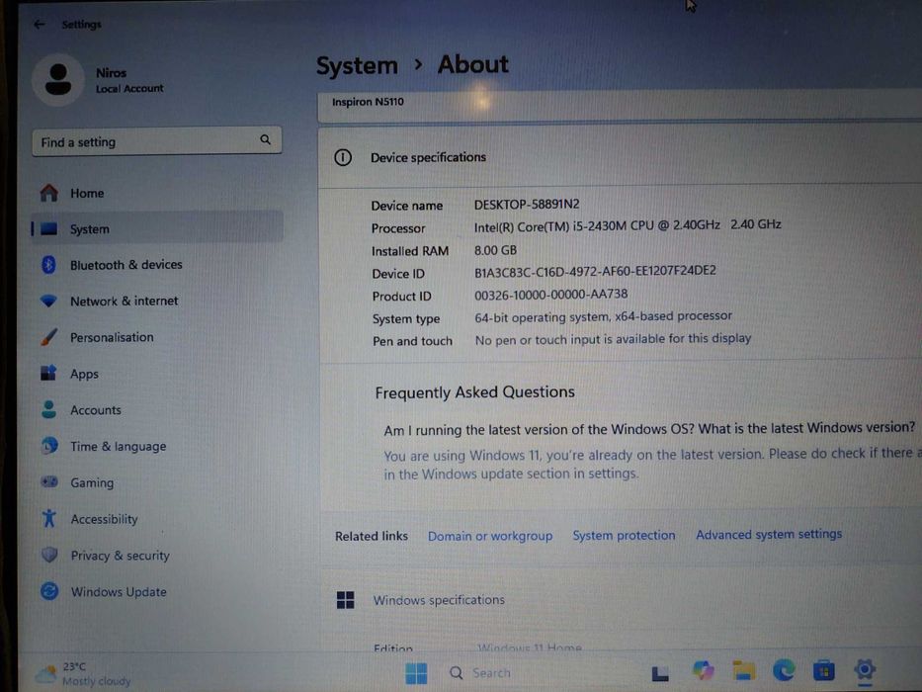
Task: Open the Domain or workgroup link
Action: pyautogui.click(x=490, y=536)
